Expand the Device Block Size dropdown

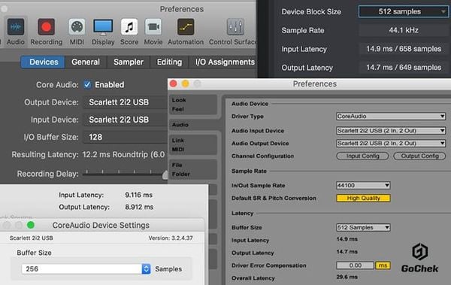(x=403, y=12)
